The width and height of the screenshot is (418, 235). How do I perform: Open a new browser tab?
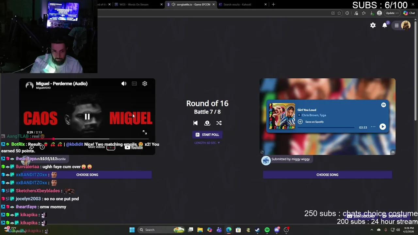pos(273,5)
